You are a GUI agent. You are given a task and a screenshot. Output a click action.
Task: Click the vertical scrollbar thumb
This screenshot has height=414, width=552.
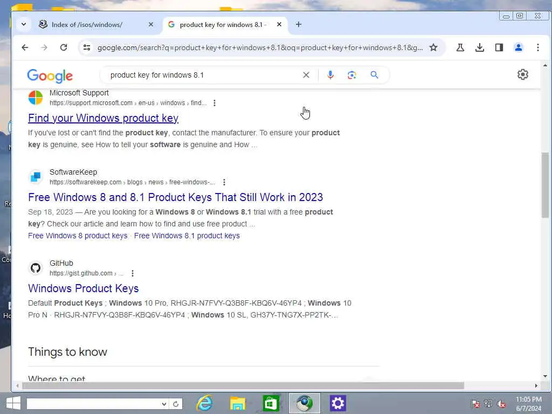tap(545, 185)
